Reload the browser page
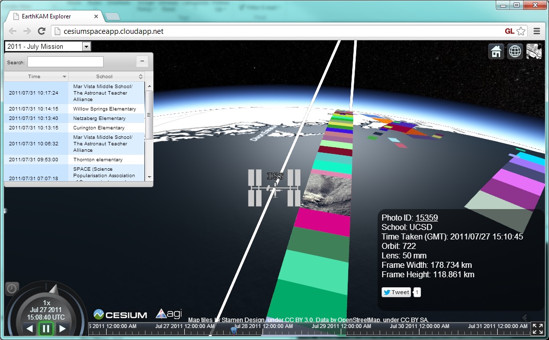The height and width of the screenshot is (340, 549). coord(41,31)
